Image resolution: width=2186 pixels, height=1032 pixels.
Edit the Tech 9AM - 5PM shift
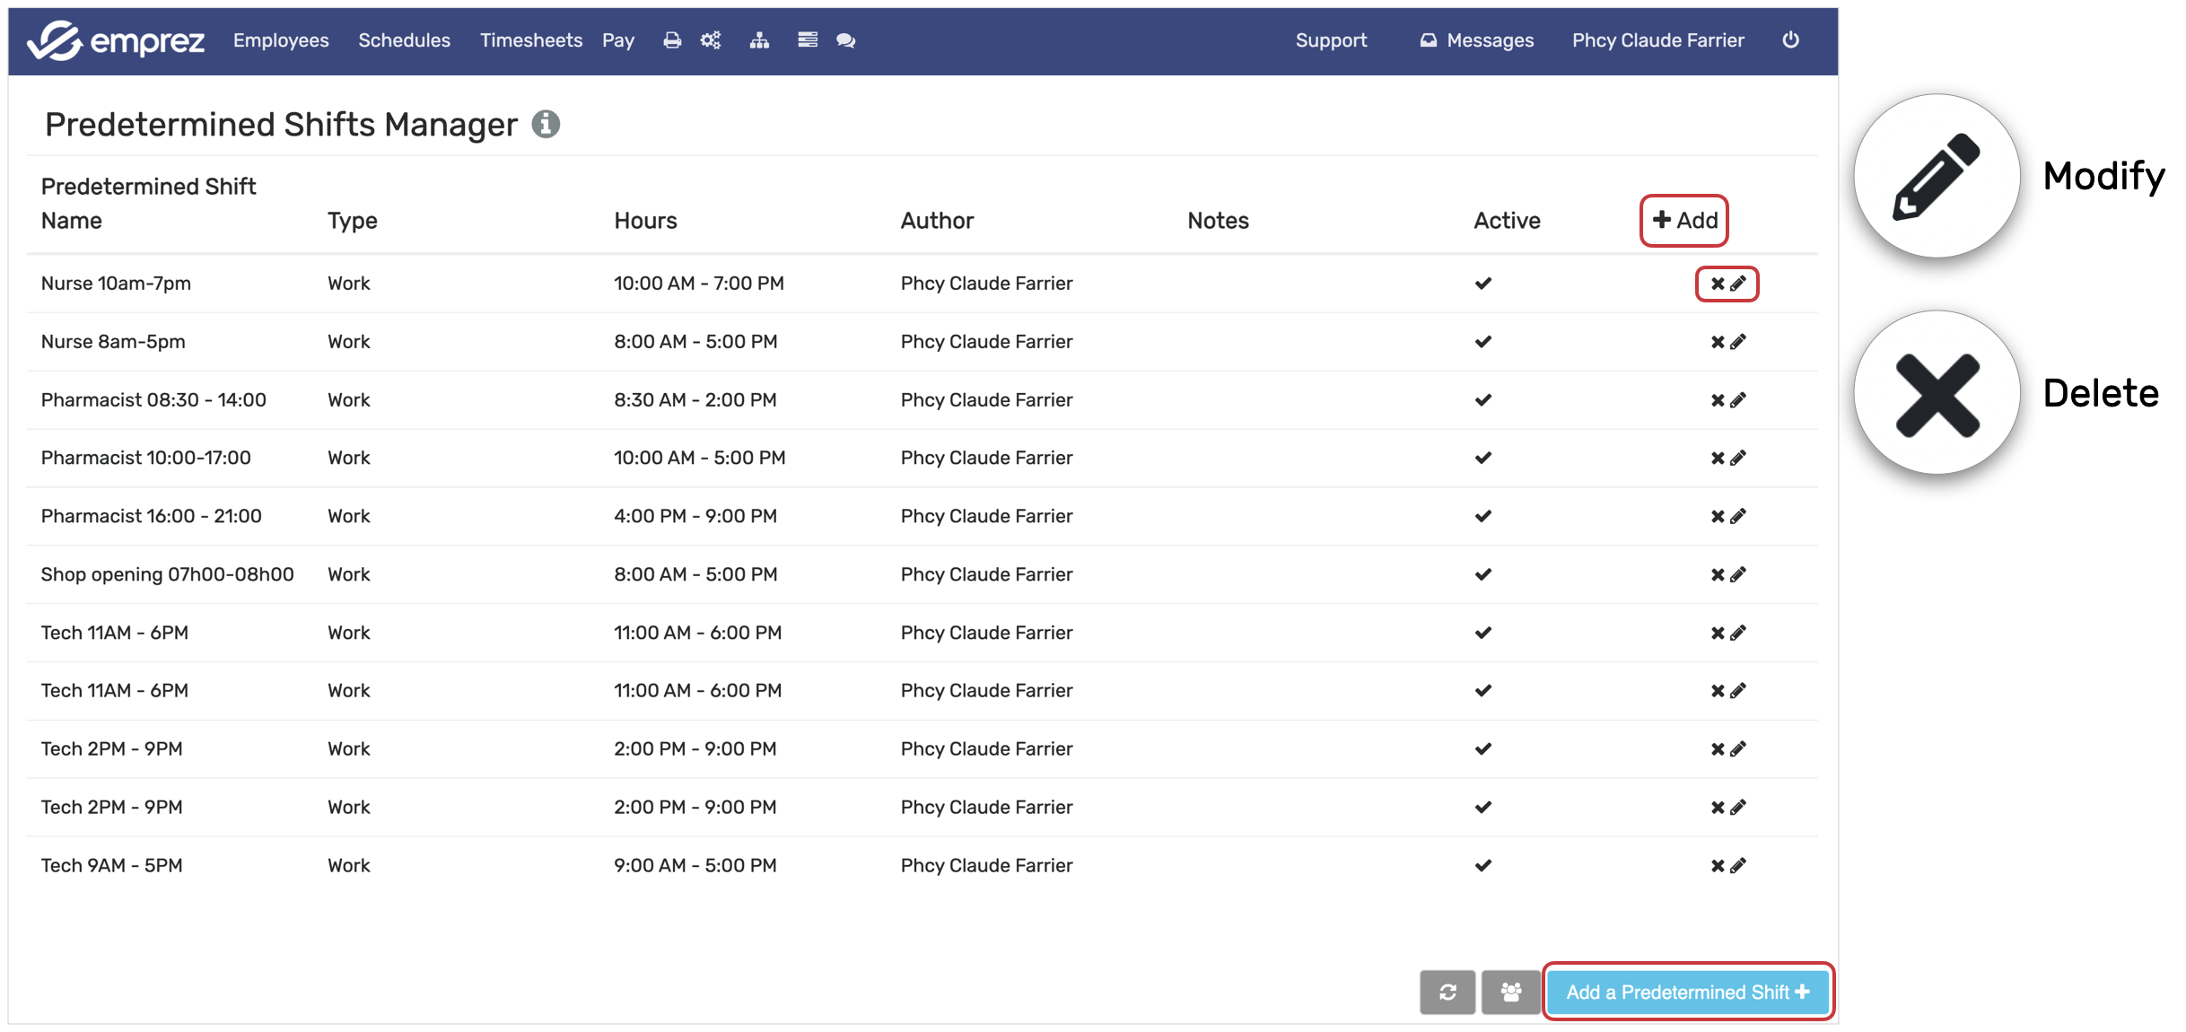point(1738,866)
